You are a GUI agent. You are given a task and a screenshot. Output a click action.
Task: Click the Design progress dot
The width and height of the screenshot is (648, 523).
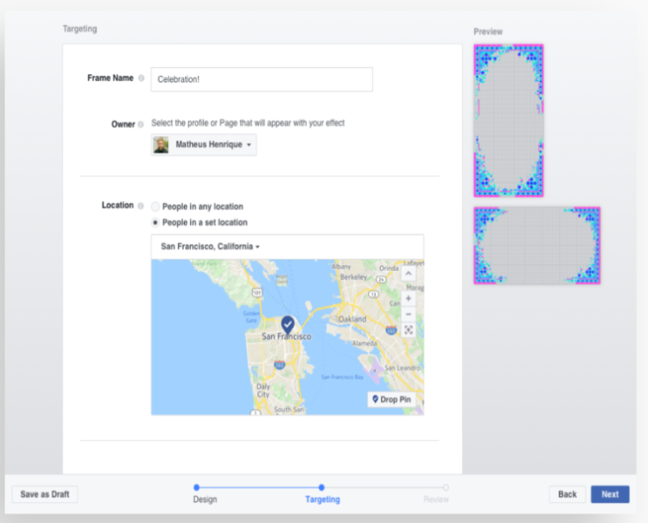pos(197,487)
